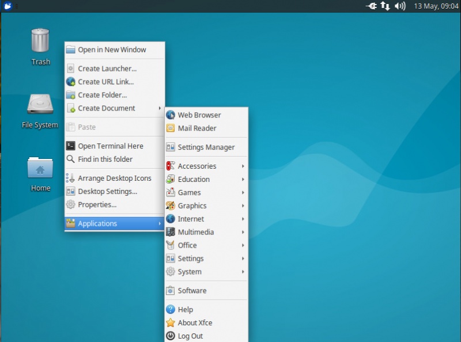This screenshot has height=342, width=461.
Task: Click Log Out
Action: tap(187, 336)
